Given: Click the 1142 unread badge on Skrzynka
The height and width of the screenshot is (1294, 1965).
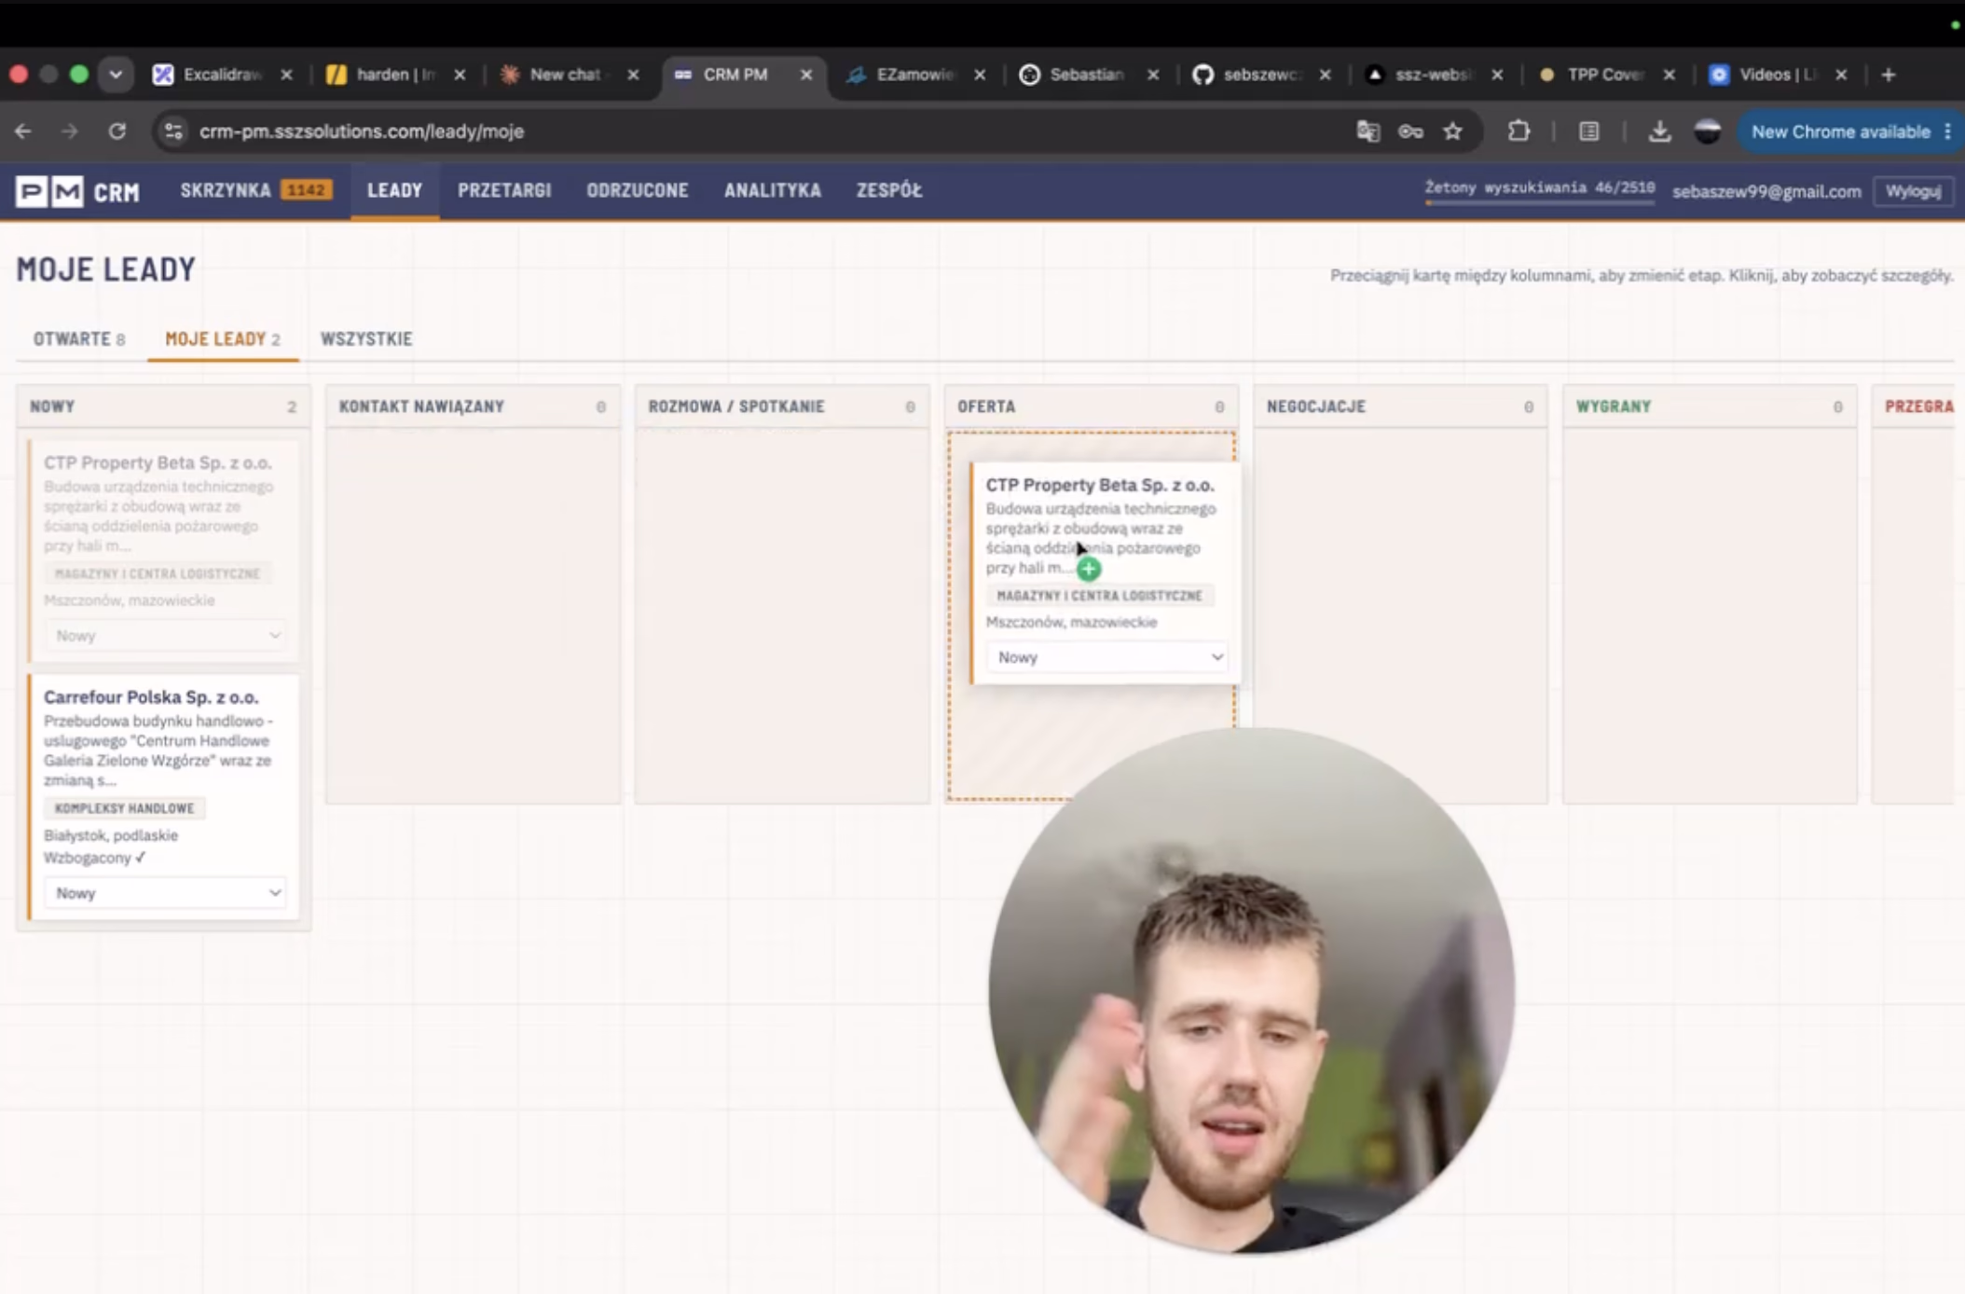Looking at the screenshot, I should 307,190.
